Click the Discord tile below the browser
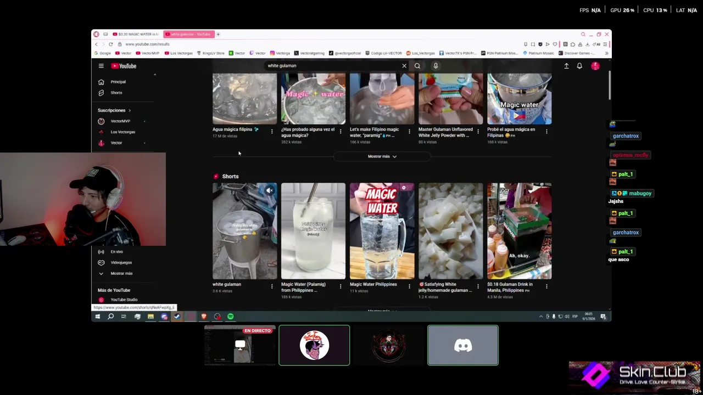Viewport: 703px width, 395px height. tap(463, 345)
